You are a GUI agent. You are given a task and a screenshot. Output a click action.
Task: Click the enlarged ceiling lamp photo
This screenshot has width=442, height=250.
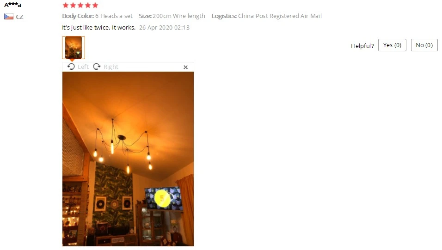pos(128,159)
